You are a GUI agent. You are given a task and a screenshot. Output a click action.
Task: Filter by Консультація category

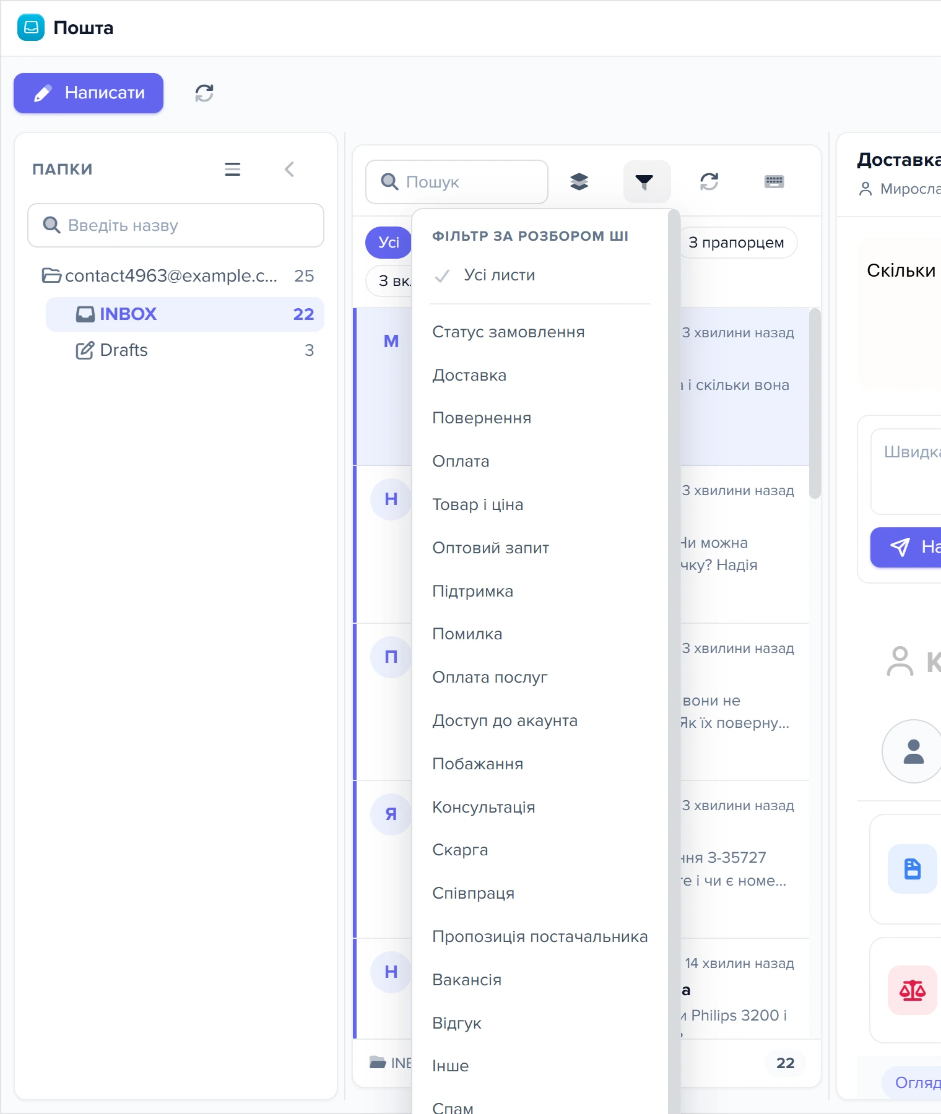[540, 808]
